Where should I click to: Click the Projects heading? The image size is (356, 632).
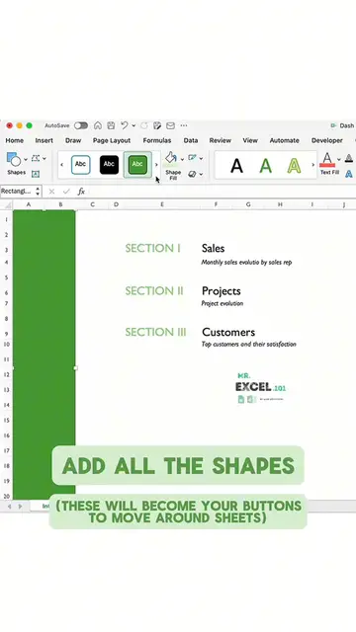(222, 291)
